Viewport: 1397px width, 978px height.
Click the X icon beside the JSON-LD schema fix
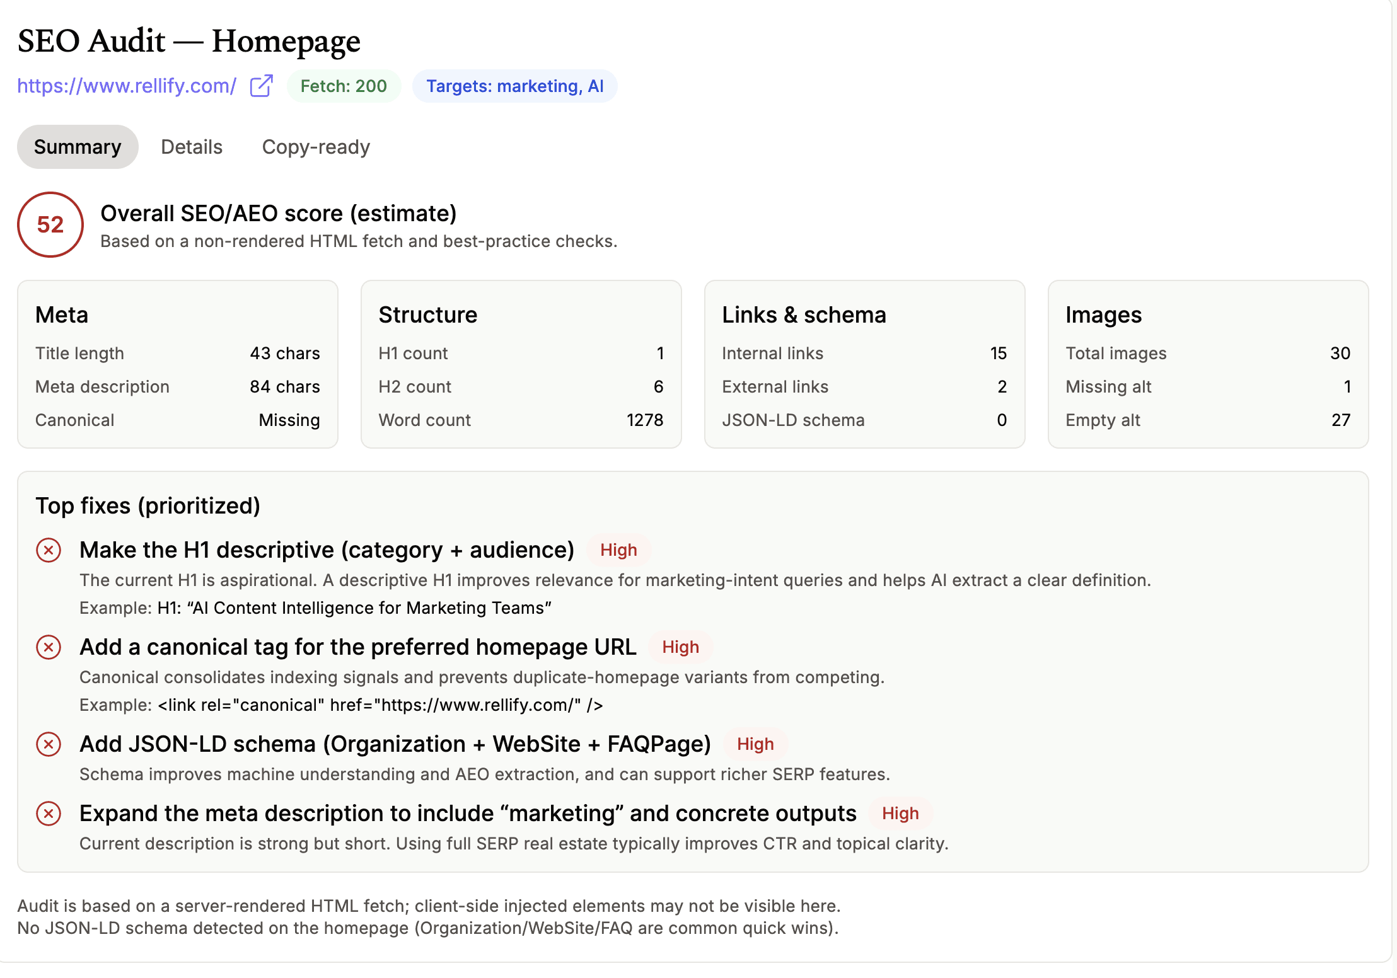[49, 744]
